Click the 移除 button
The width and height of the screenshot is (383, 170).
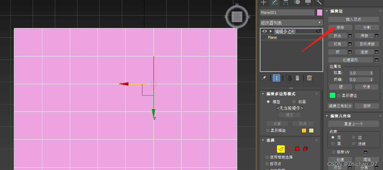(x=340, y=27)
